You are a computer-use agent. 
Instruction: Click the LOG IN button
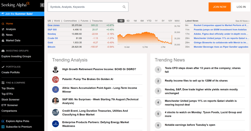241,7
